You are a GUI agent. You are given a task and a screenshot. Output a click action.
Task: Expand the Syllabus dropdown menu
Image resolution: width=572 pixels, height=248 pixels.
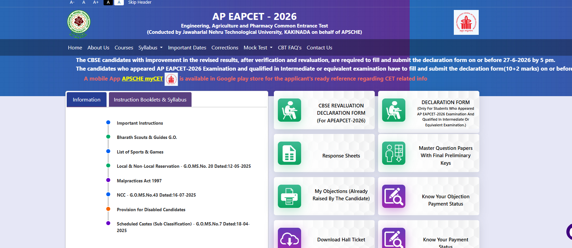coord(150,47)
